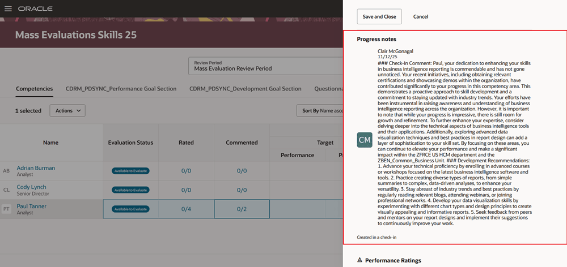Open the Review Period selector

pos(266,66)
